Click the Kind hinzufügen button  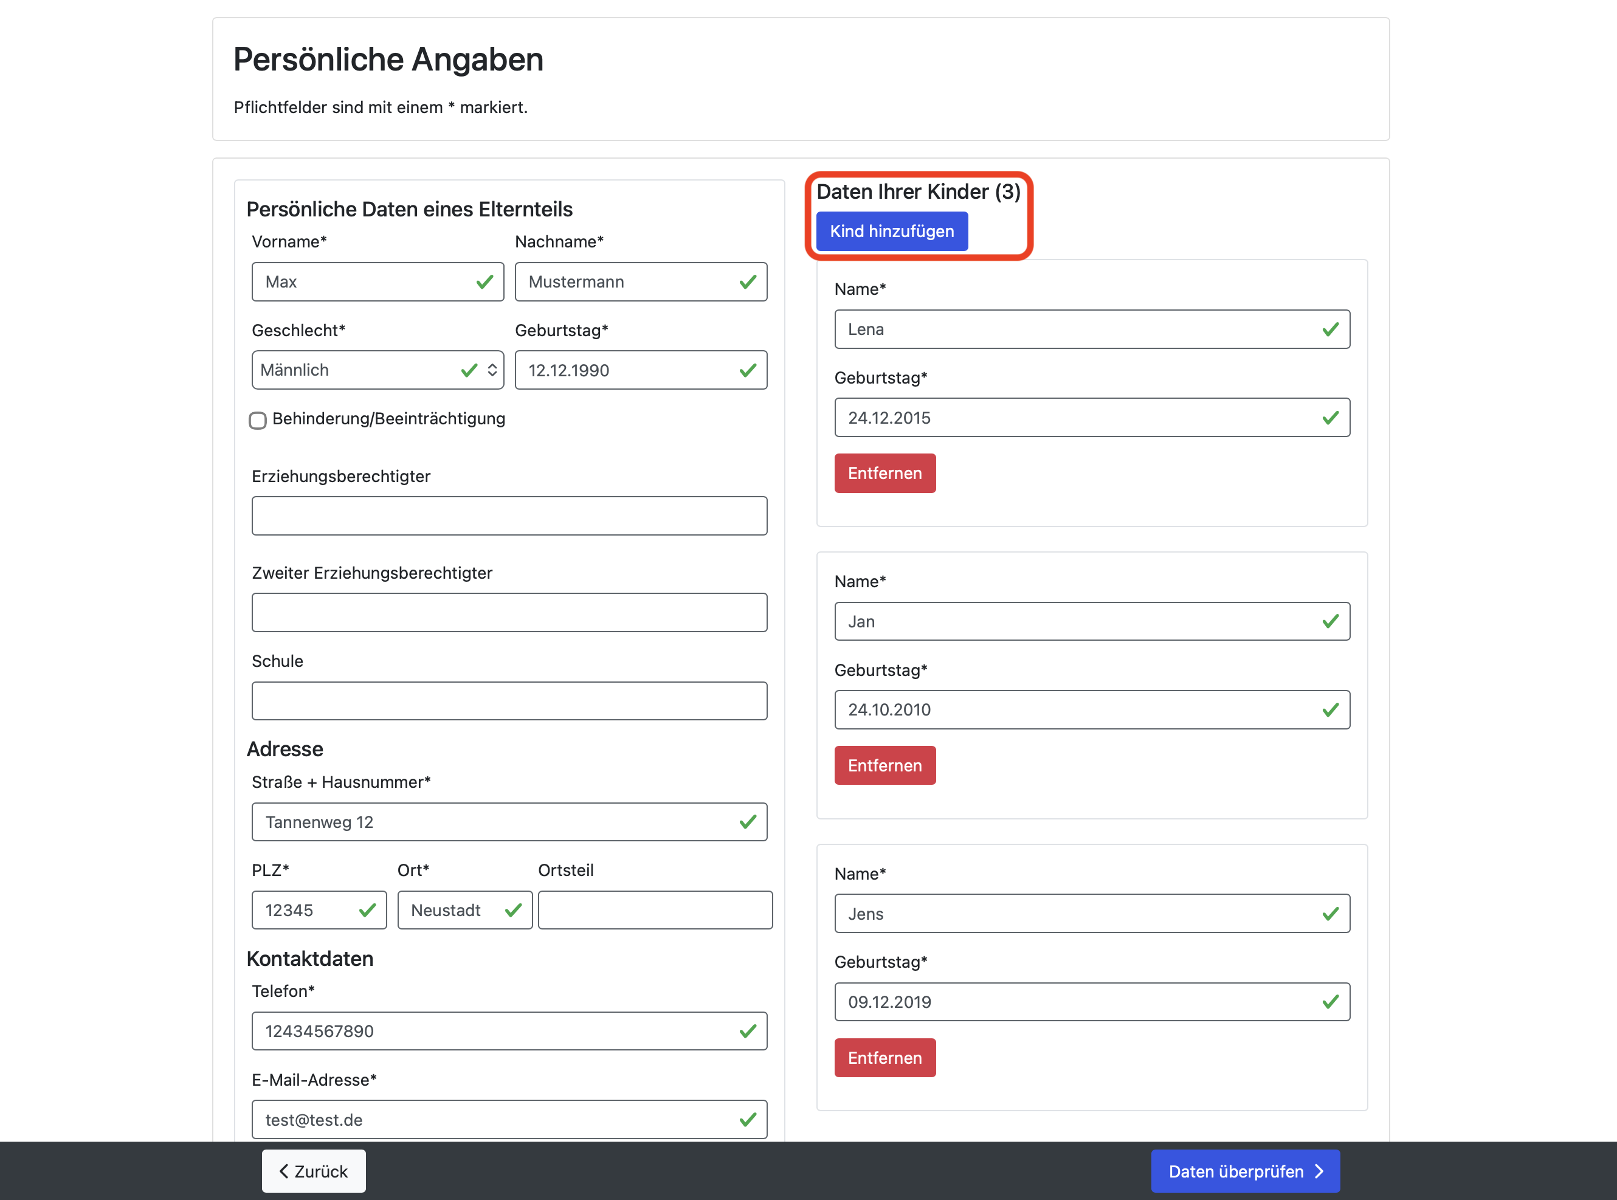tap(891, 231)
